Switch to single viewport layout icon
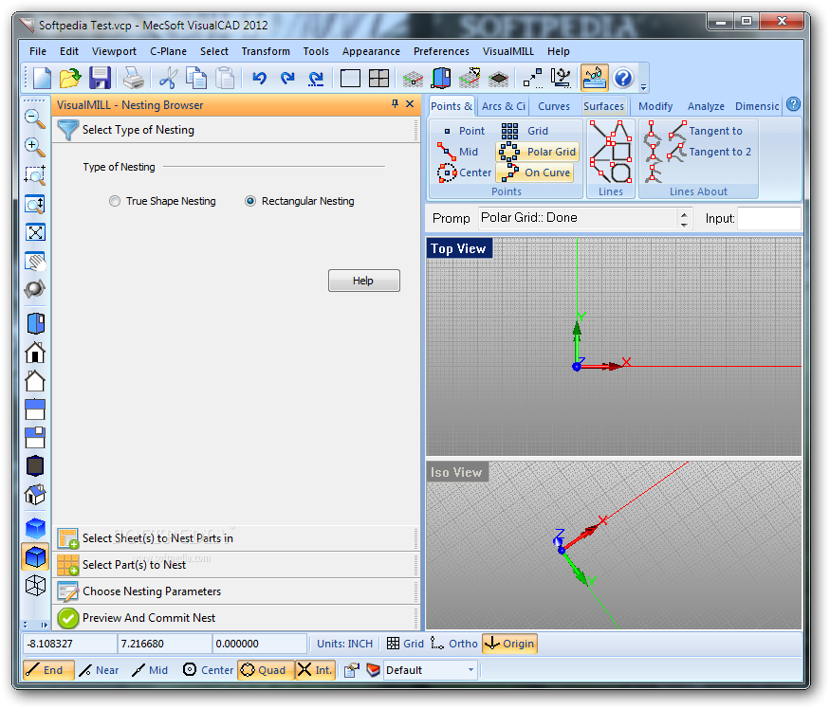The image size is (830, 709). 350,79
